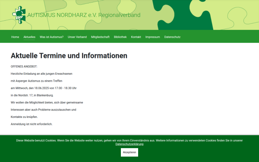Click the puzzle-piece Autismus logo icon

[x=19, y=15]
